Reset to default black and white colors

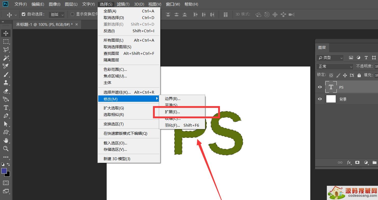[3, 164]
